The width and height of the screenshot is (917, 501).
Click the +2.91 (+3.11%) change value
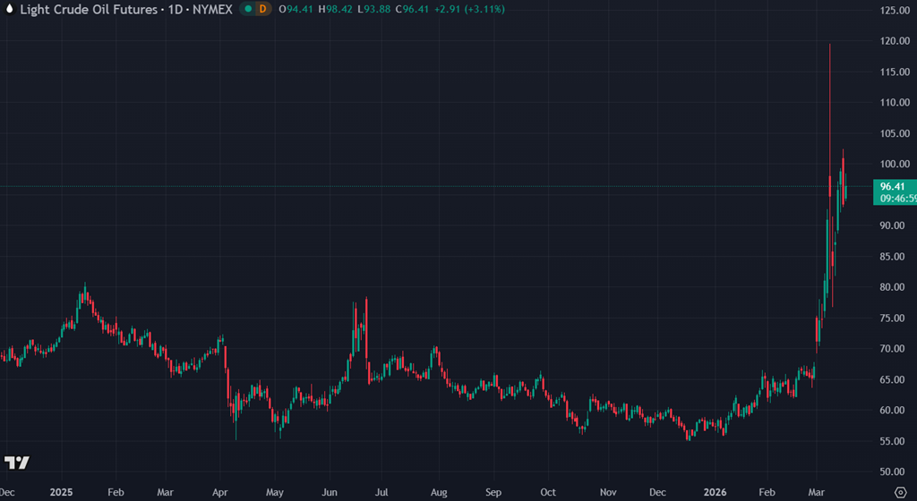click(x=469, y=9)
